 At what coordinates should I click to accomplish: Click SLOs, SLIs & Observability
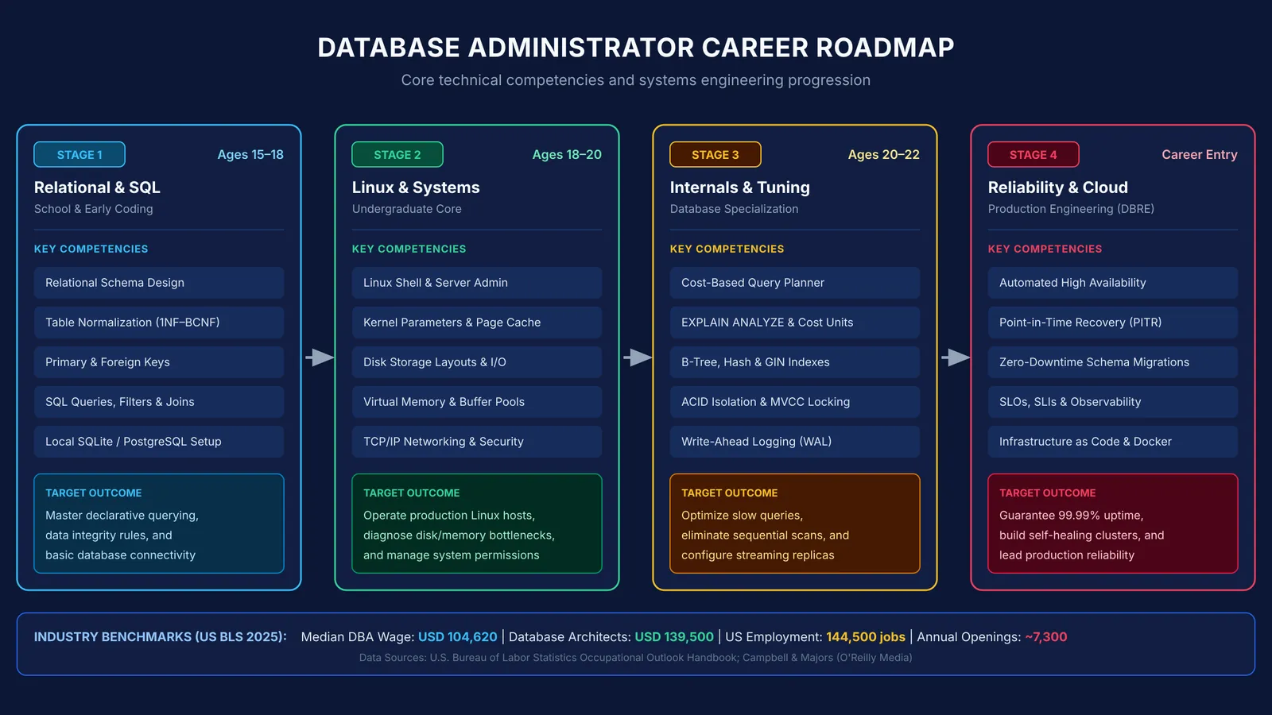1113,402
